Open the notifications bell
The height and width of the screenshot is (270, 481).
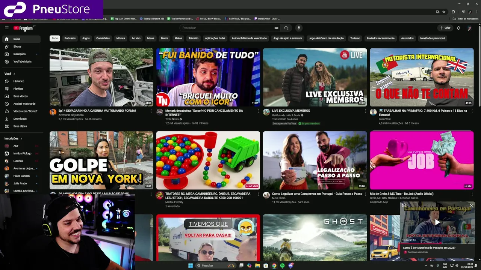point(458,28)
